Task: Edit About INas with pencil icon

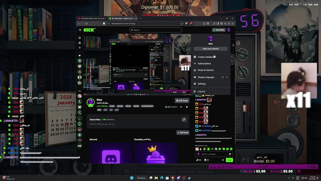Action: (184, 120)
